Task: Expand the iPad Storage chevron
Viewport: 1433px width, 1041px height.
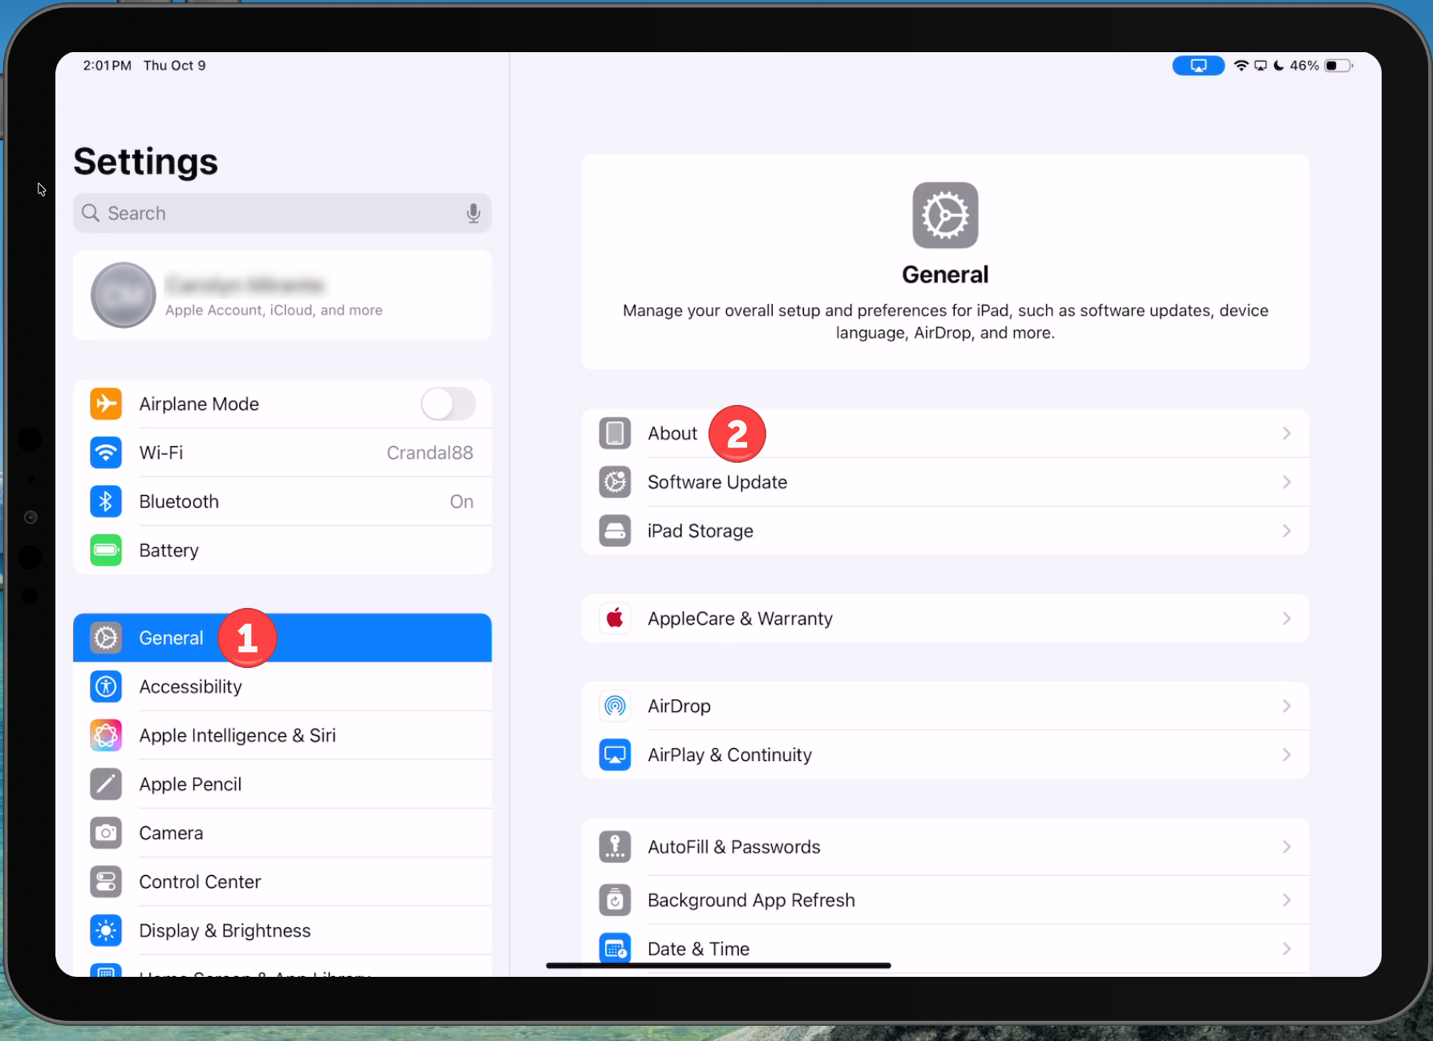Action: [1286, 531]
